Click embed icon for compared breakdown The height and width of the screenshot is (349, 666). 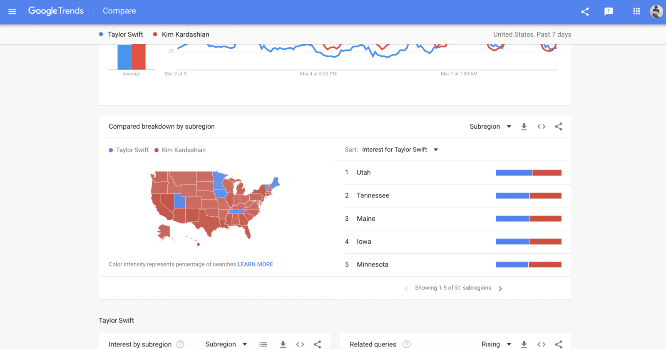541,127
